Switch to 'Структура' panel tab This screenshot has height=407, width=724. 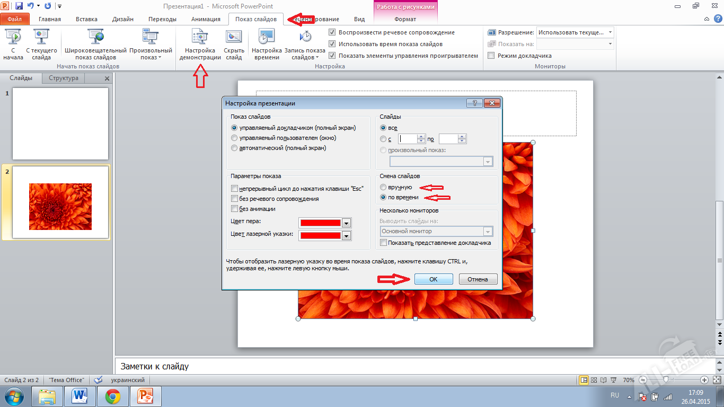(64, 78)
